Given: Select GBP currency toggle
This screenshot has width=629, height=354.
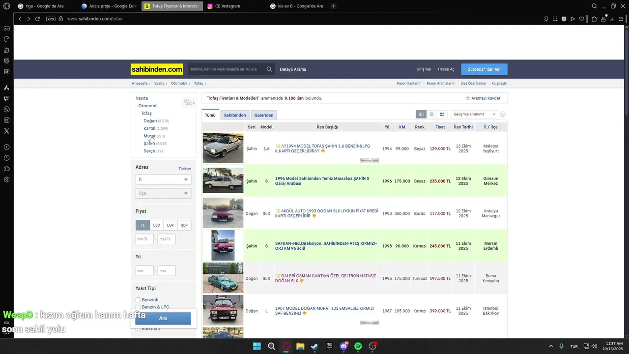Looking at the screenshot, I should (x=184, y=225).
